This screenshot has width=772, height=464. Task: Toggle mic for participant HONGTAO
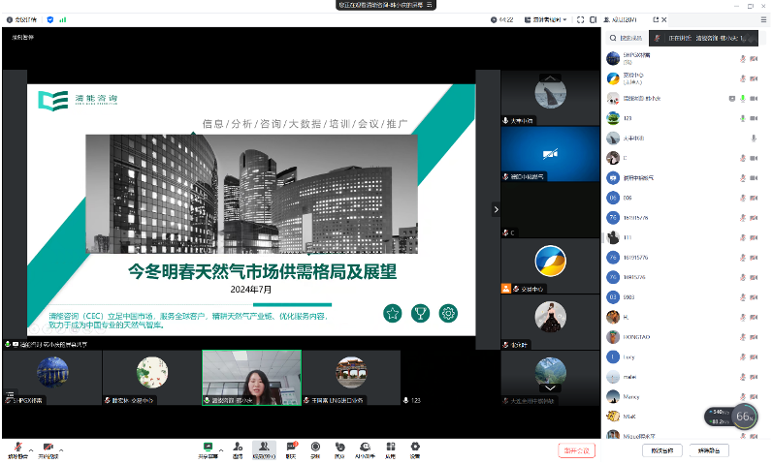tap(743, 337)
